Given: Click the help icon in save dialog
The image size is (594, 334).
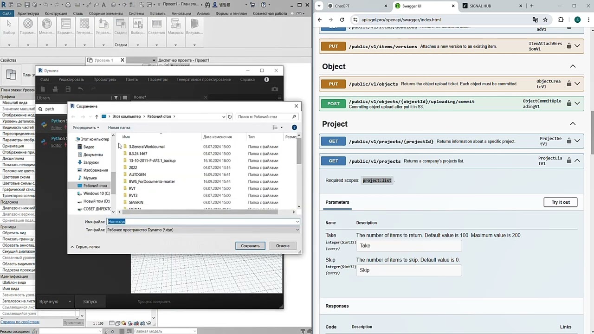Looking at the screenshot, I should (294, 127).
